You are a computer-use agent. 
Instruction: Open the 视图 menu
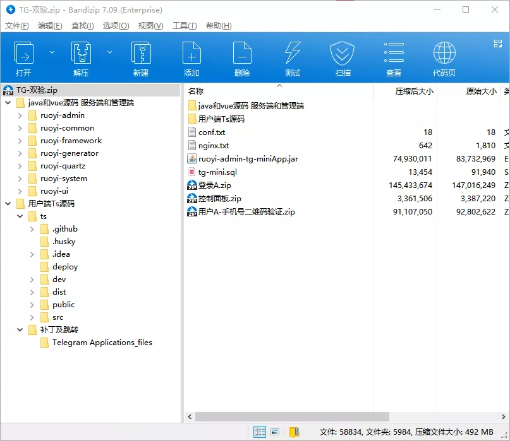coord(150,25)
